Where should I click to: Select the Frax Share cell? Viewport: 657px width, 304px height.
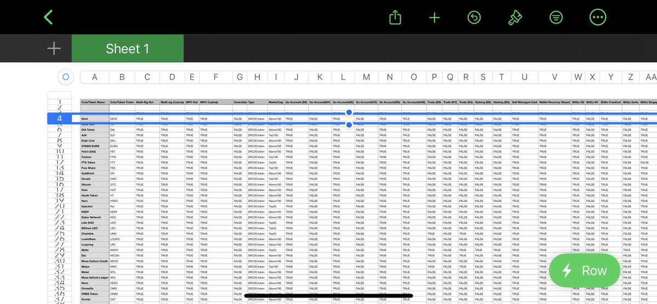tap(95, 168)
